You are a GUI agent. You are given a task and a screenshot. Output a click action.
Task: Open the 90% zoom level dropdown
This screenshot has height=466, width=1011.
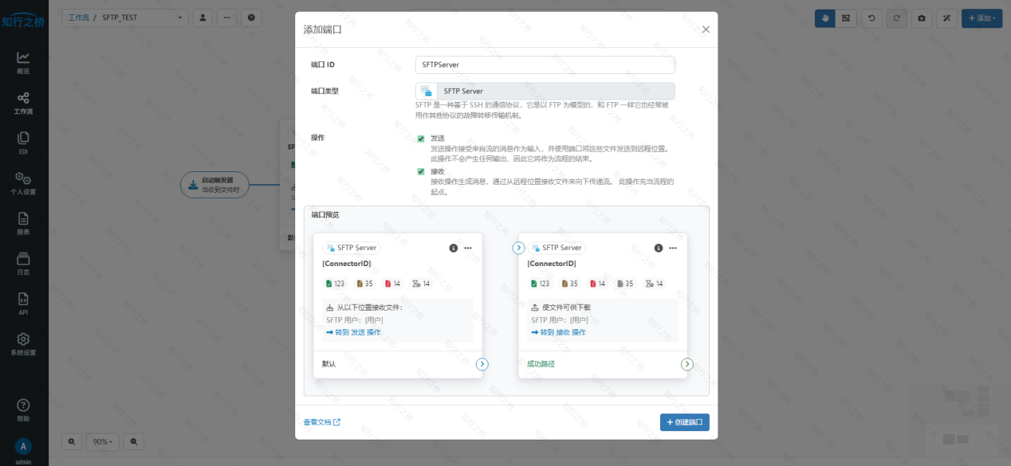[102, 441]
